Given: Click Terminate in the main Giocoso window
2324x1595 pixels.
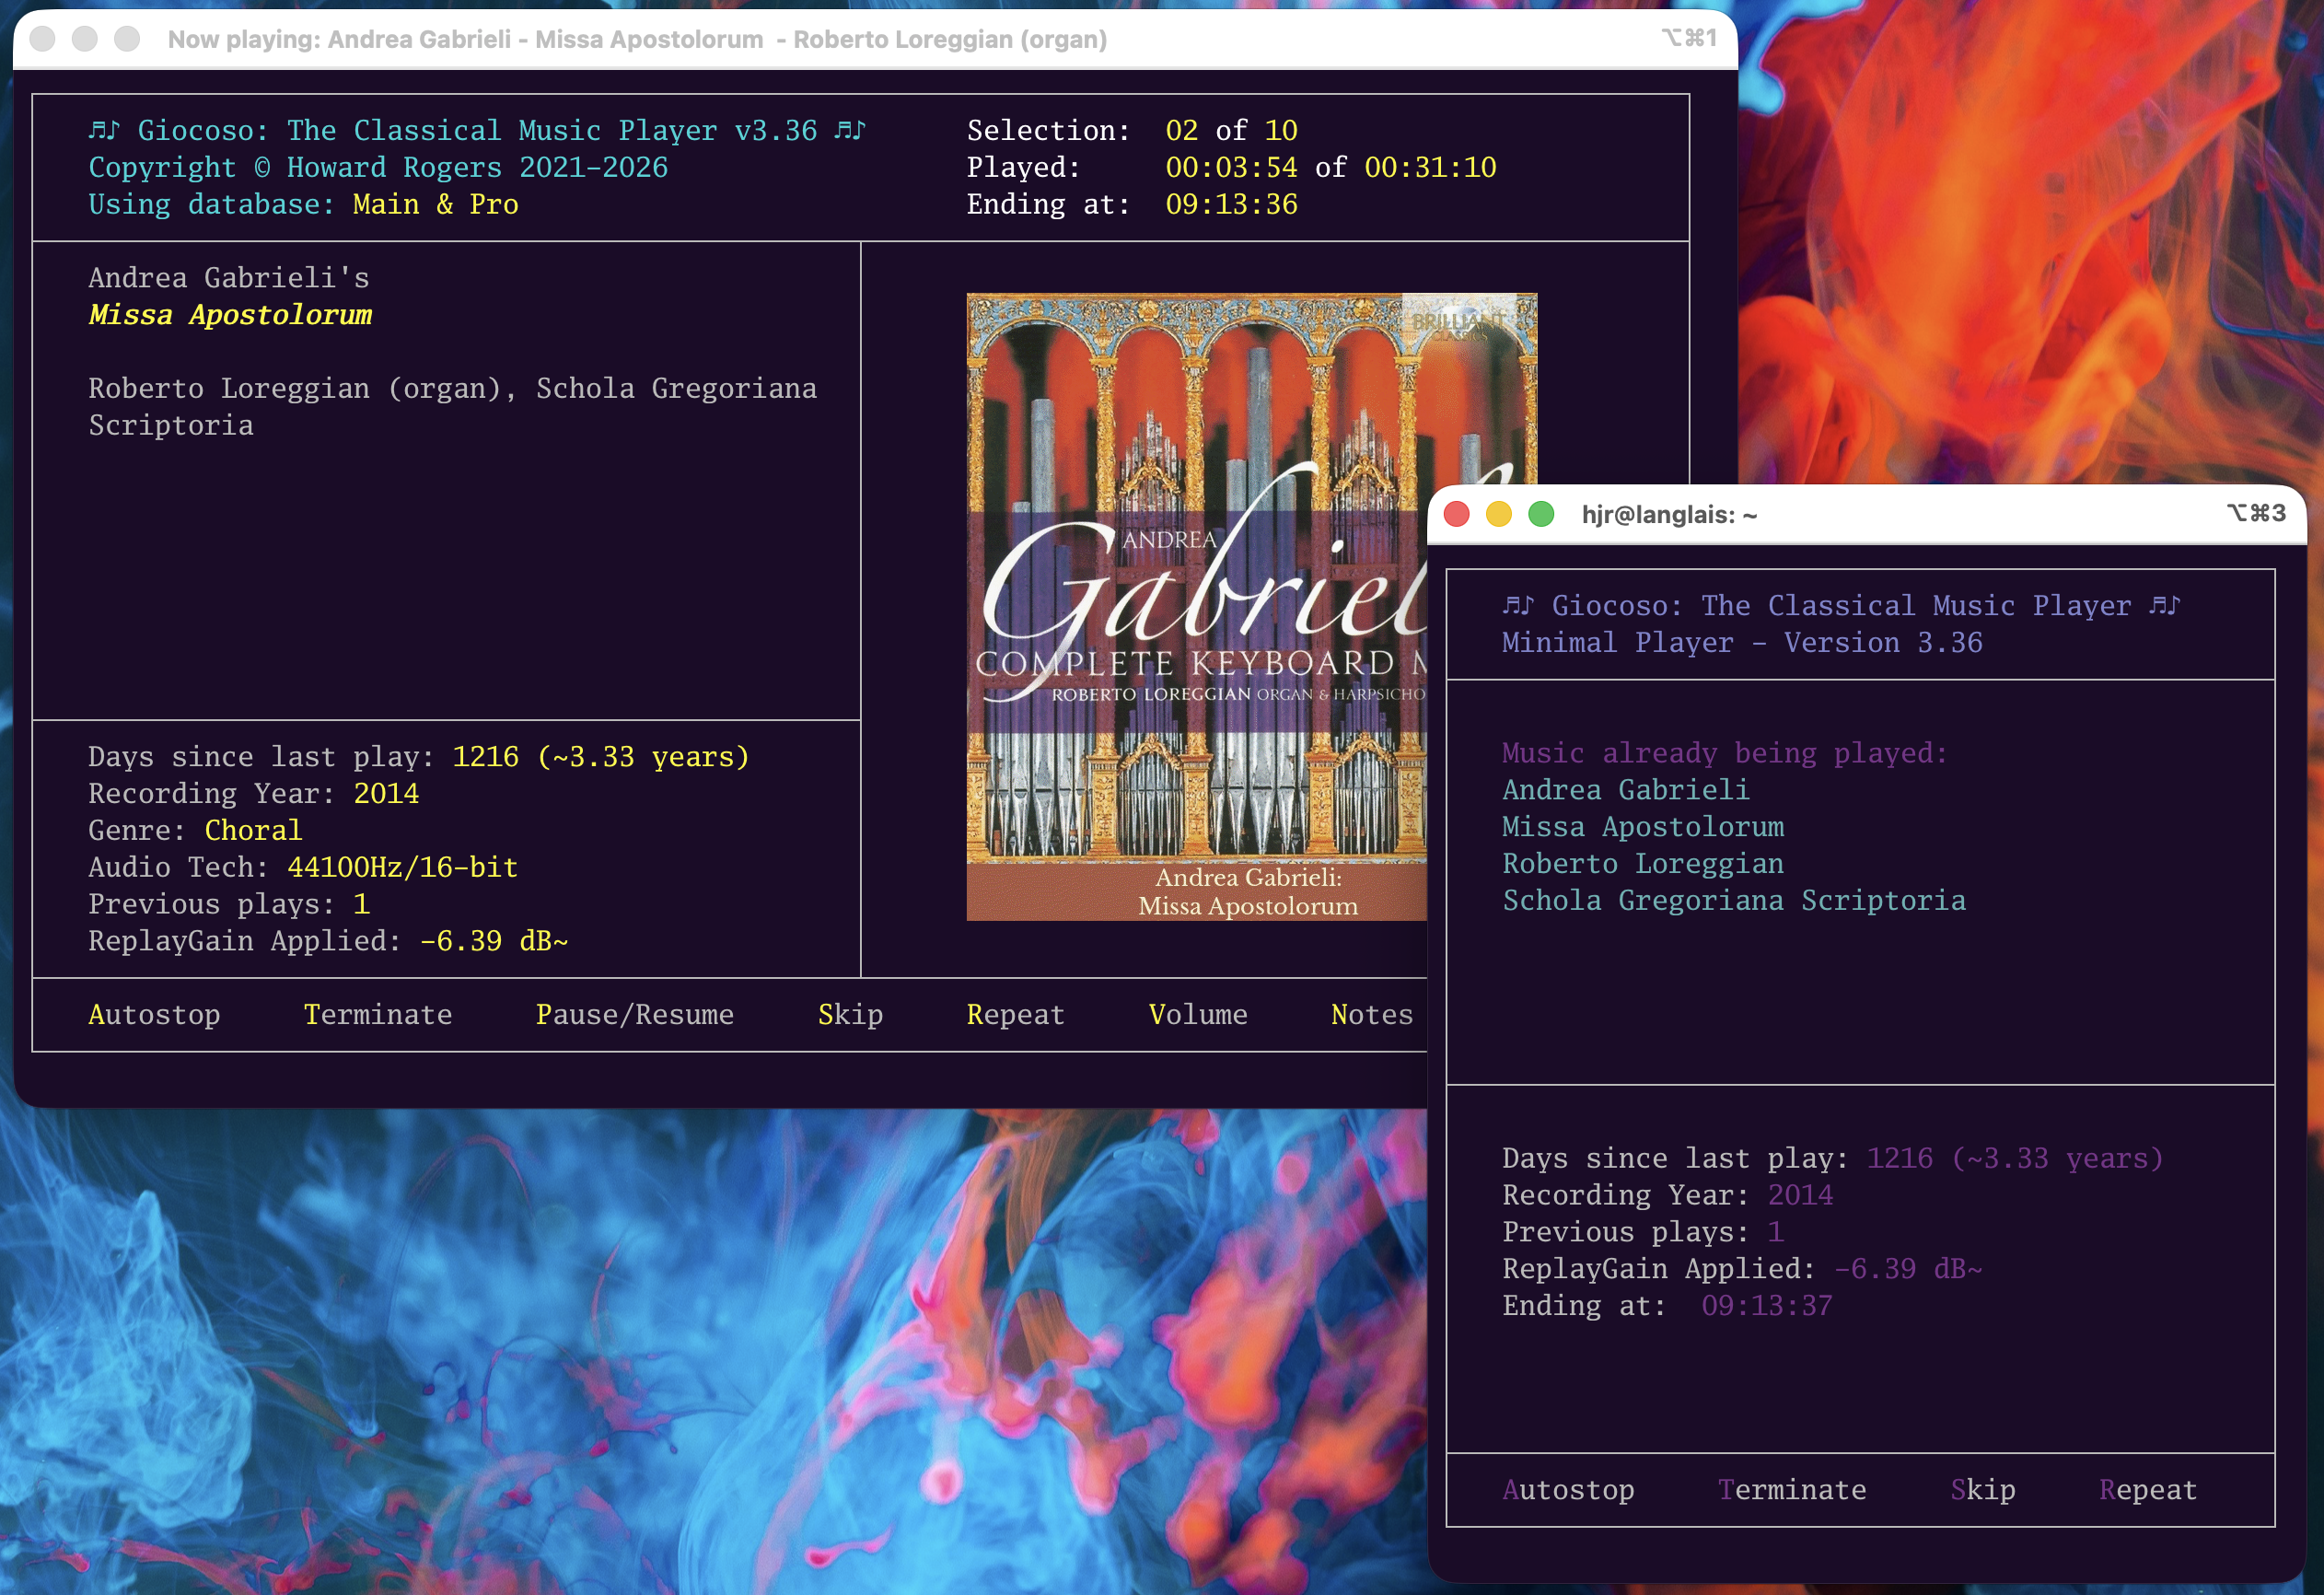Looking at the screenshot, I should click(377, 1014).
